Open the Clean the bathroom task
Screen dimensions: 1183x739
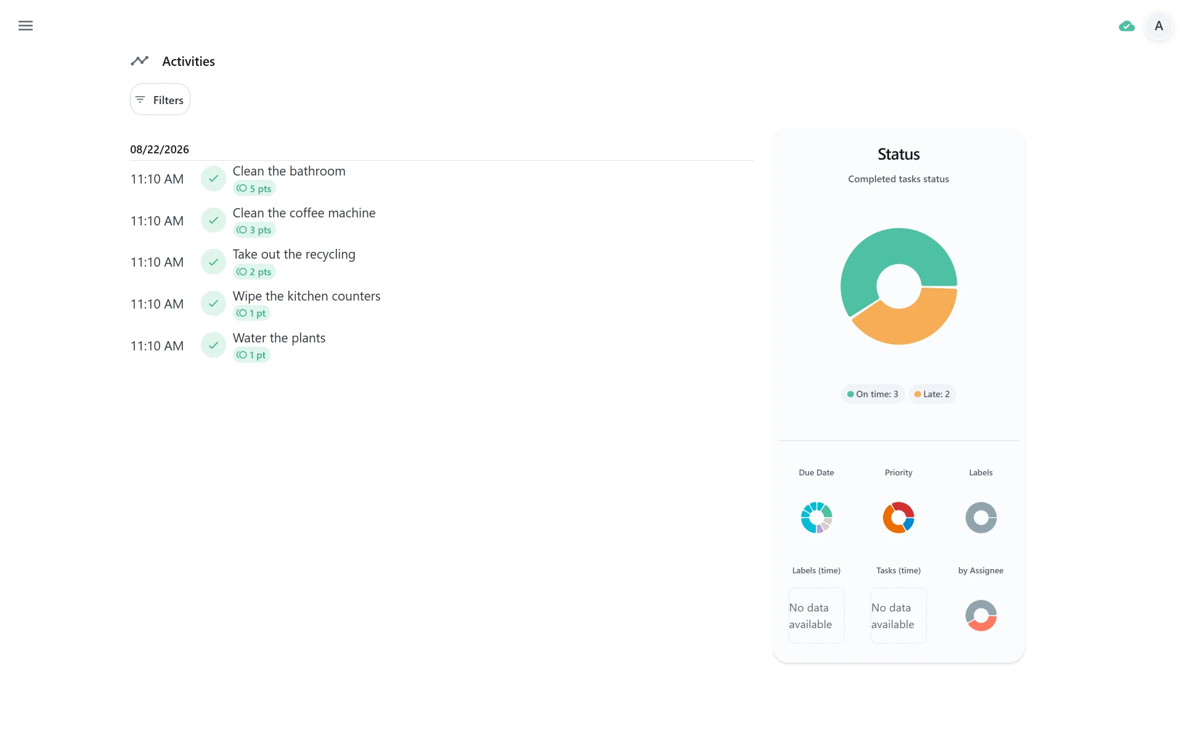[289, 171]
